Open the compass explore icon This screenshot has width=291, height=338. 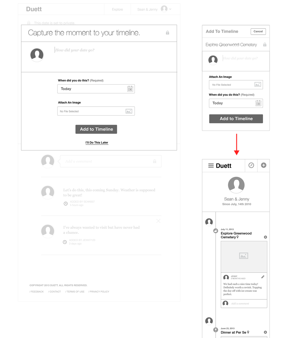(x=251, y=166)
